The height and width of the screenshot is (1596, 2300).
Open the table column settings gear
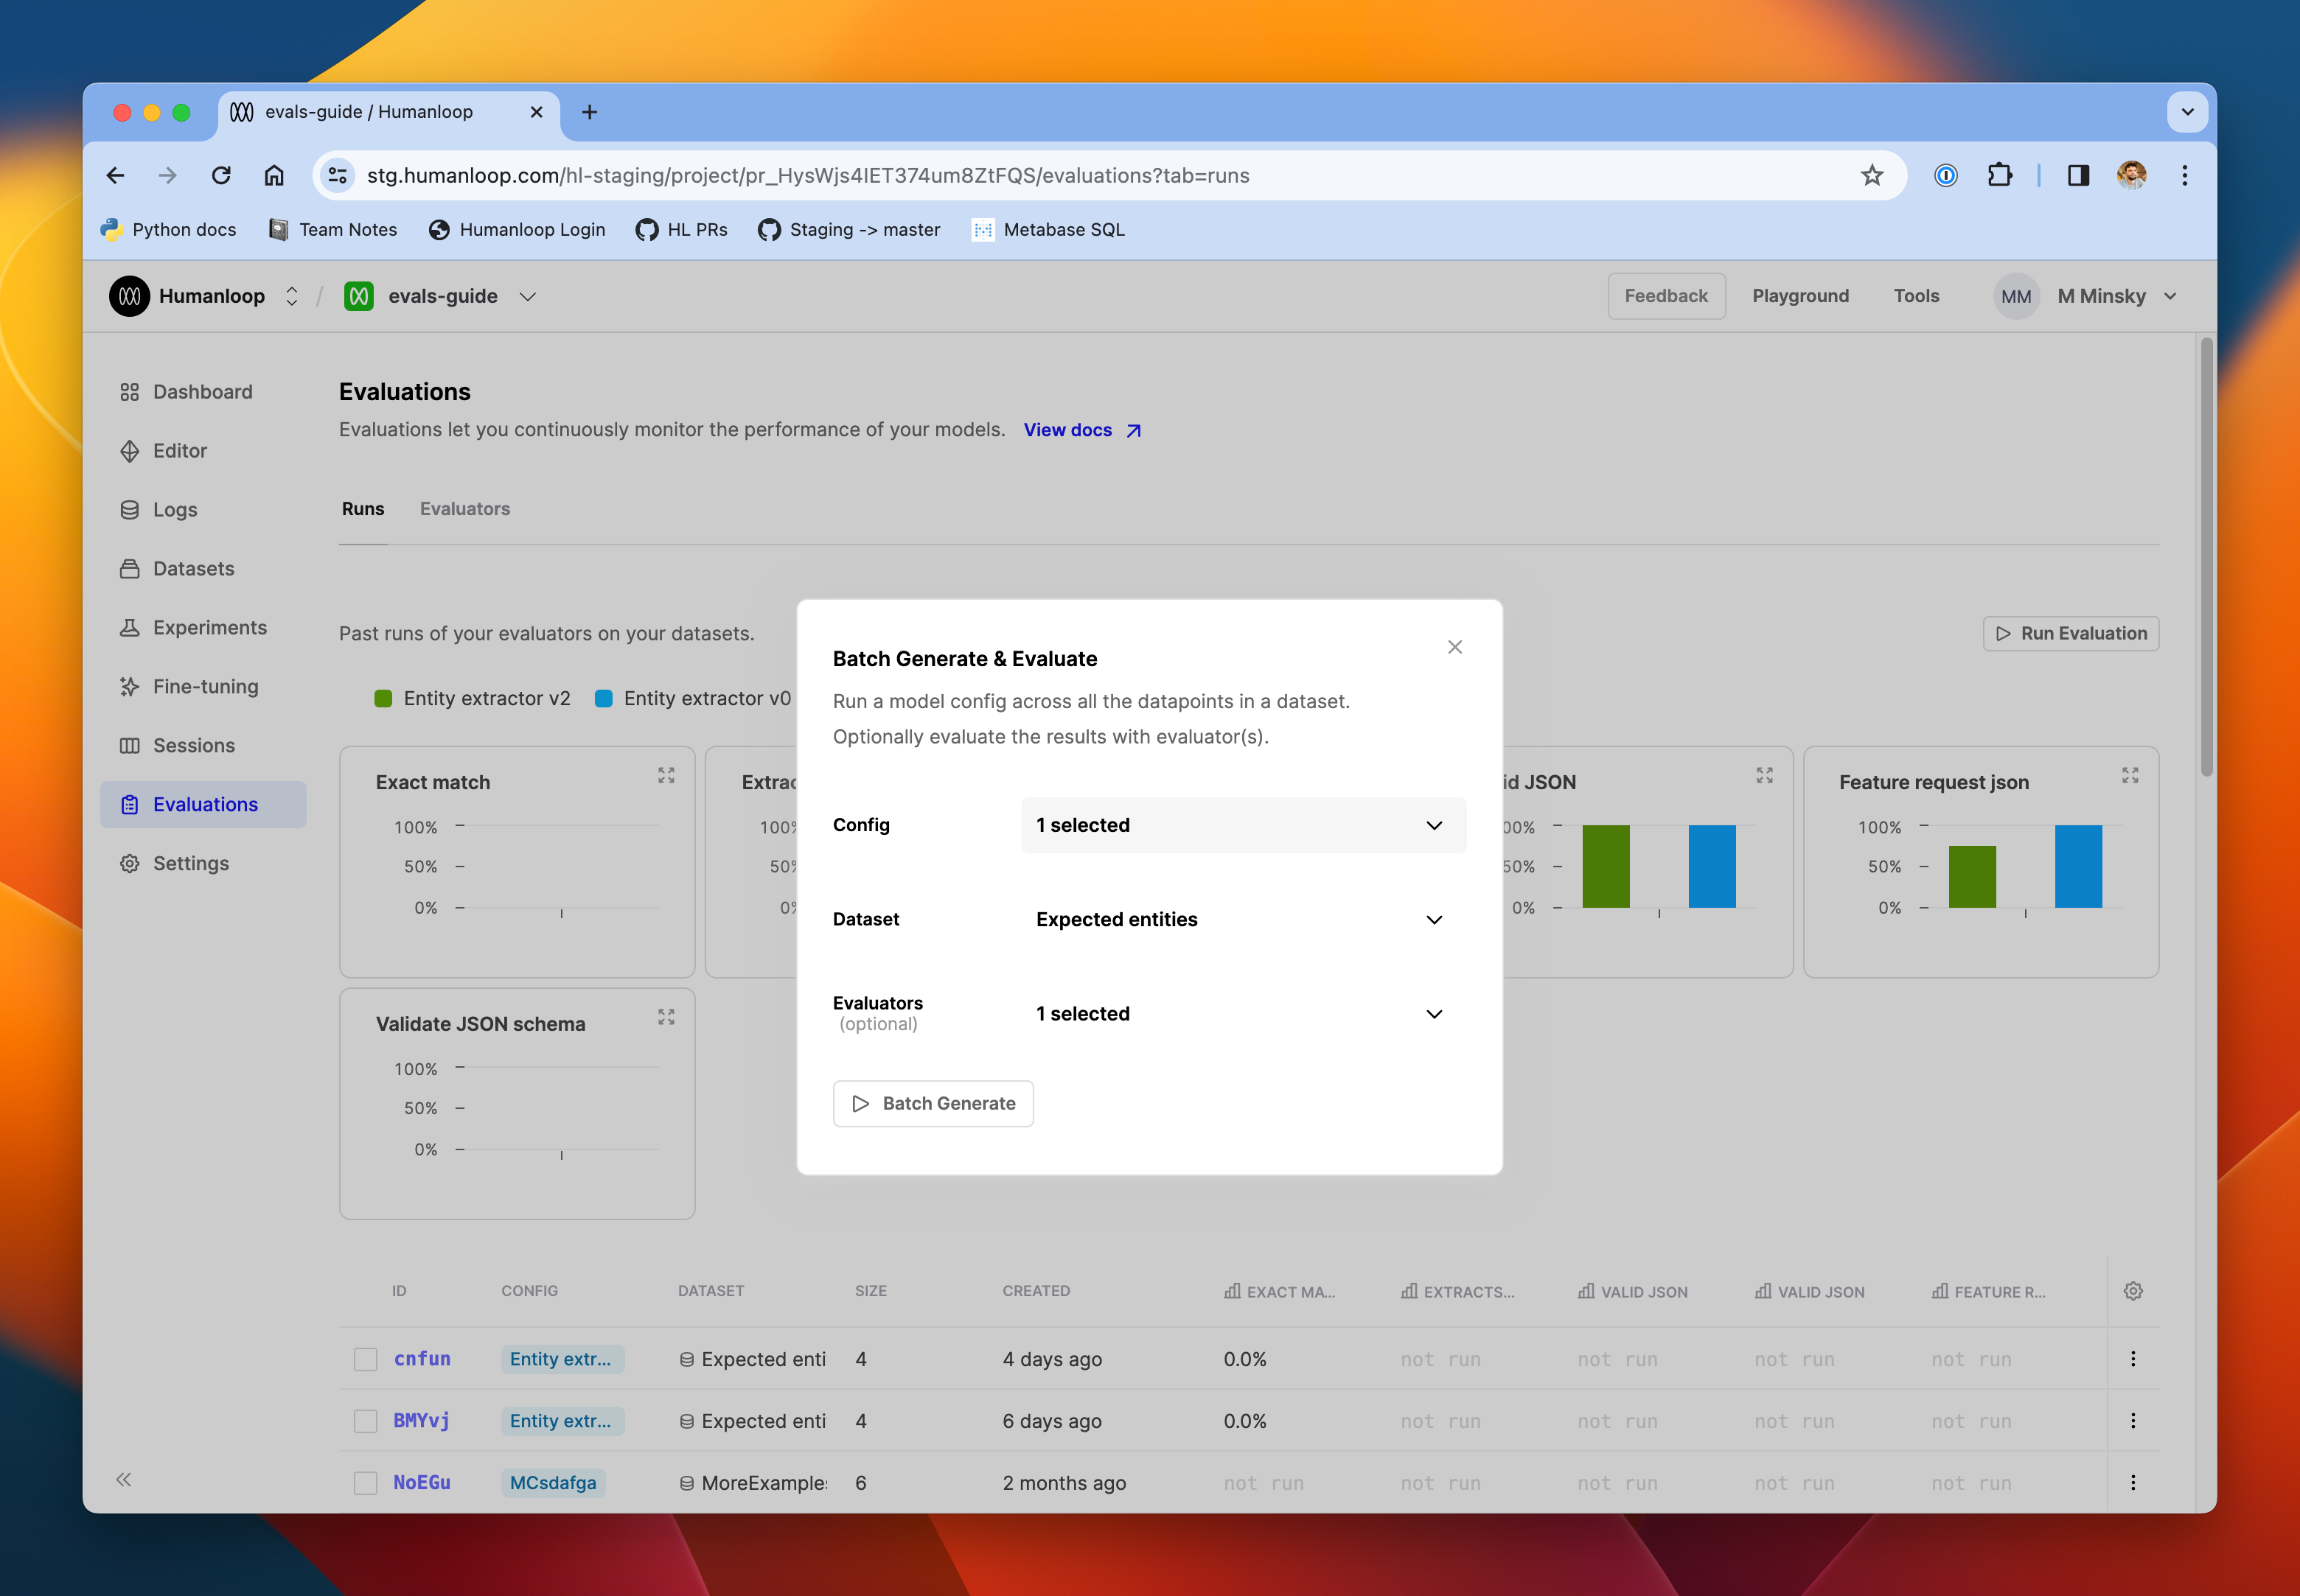tap(2133, 1291)
